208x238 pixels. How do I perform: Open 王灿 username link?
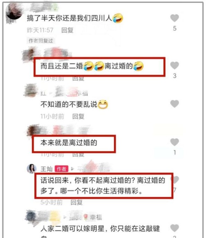tap(46, 169)
